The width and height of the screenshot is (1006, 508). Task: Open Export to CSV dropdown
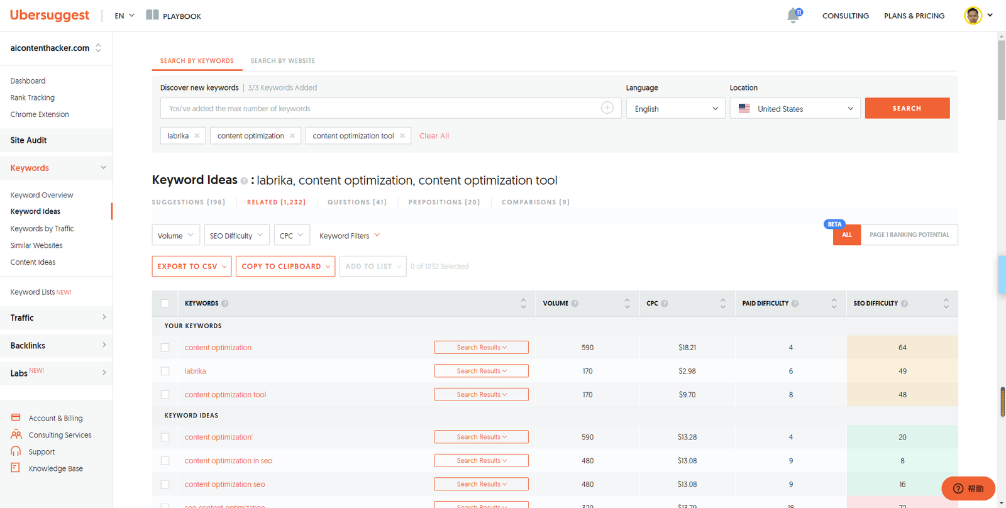tap(192, 267)
